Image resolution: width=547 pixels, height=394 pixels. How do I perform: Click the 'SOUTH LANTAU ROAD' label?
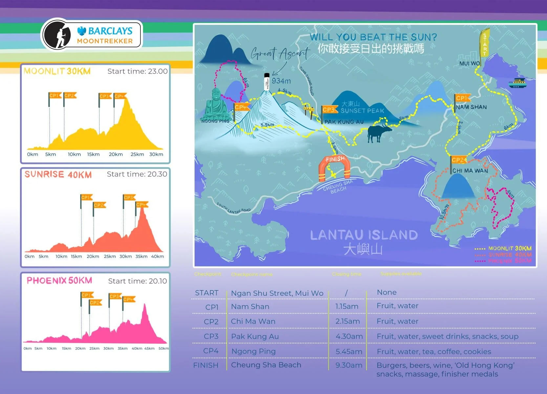click(234, 209)
